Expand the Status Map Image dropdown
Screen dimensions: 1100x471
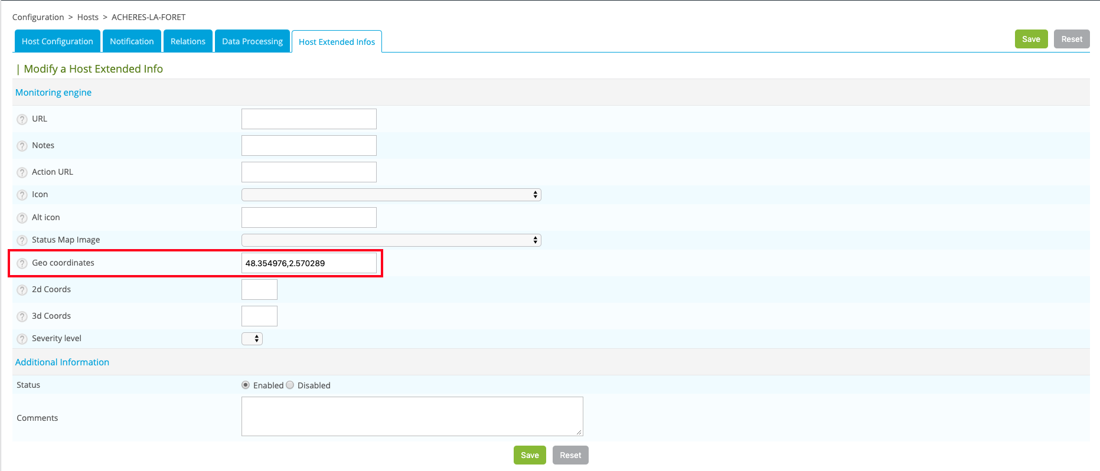[391, 240]
